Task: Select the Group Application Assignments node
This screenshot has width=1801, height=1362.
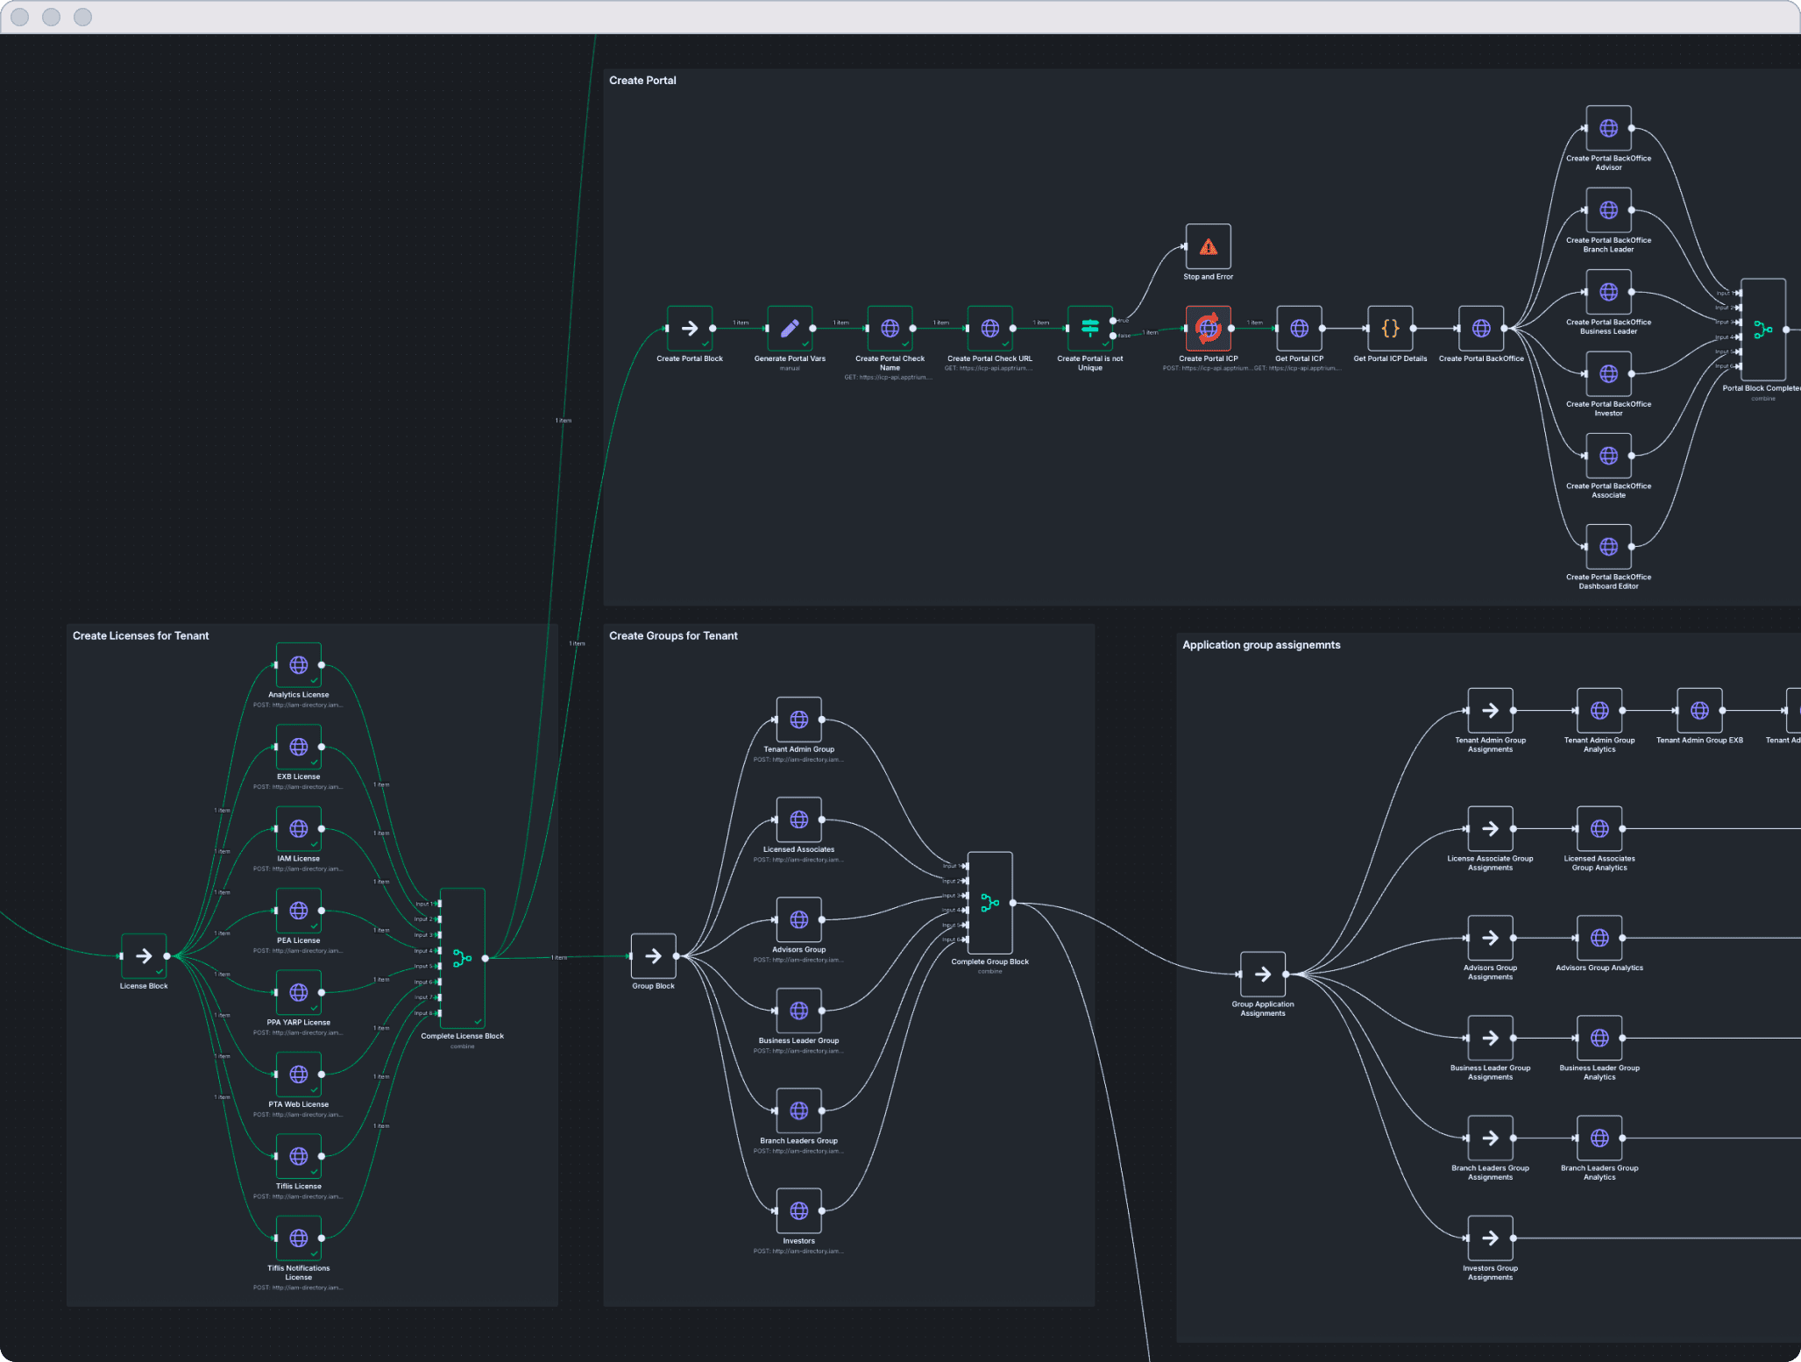Action: 1263,974
